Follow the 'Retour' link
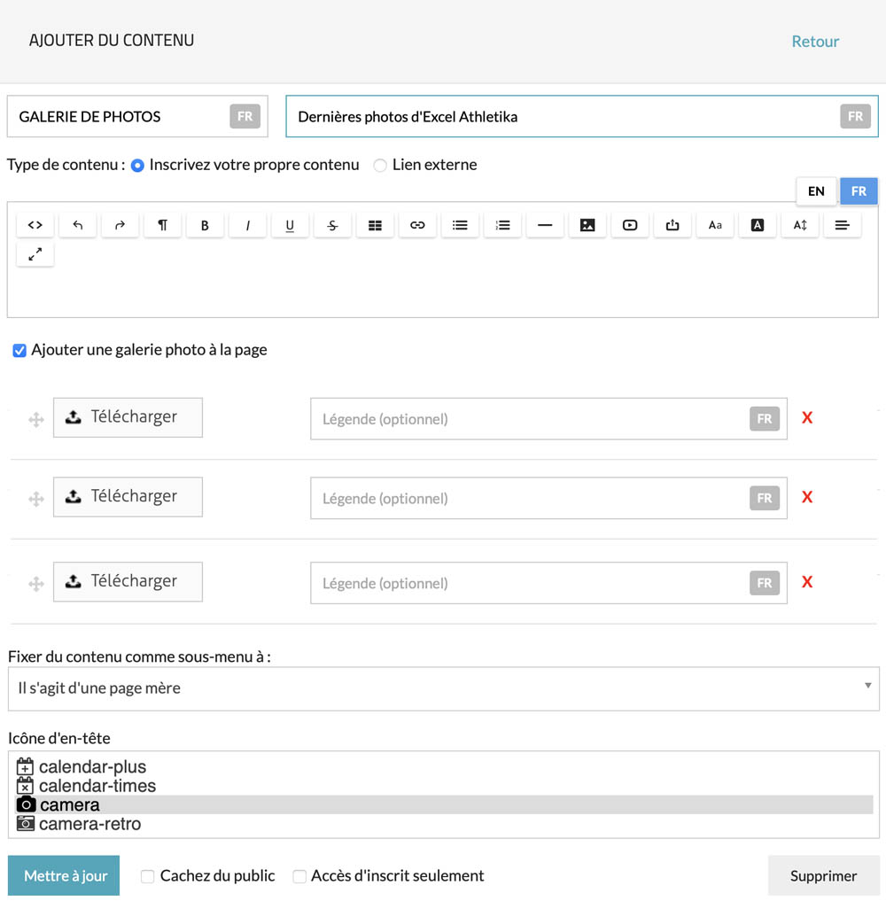The height and width of the screenshot is (901, 886). pyautogui.click(x=815, y=41)
